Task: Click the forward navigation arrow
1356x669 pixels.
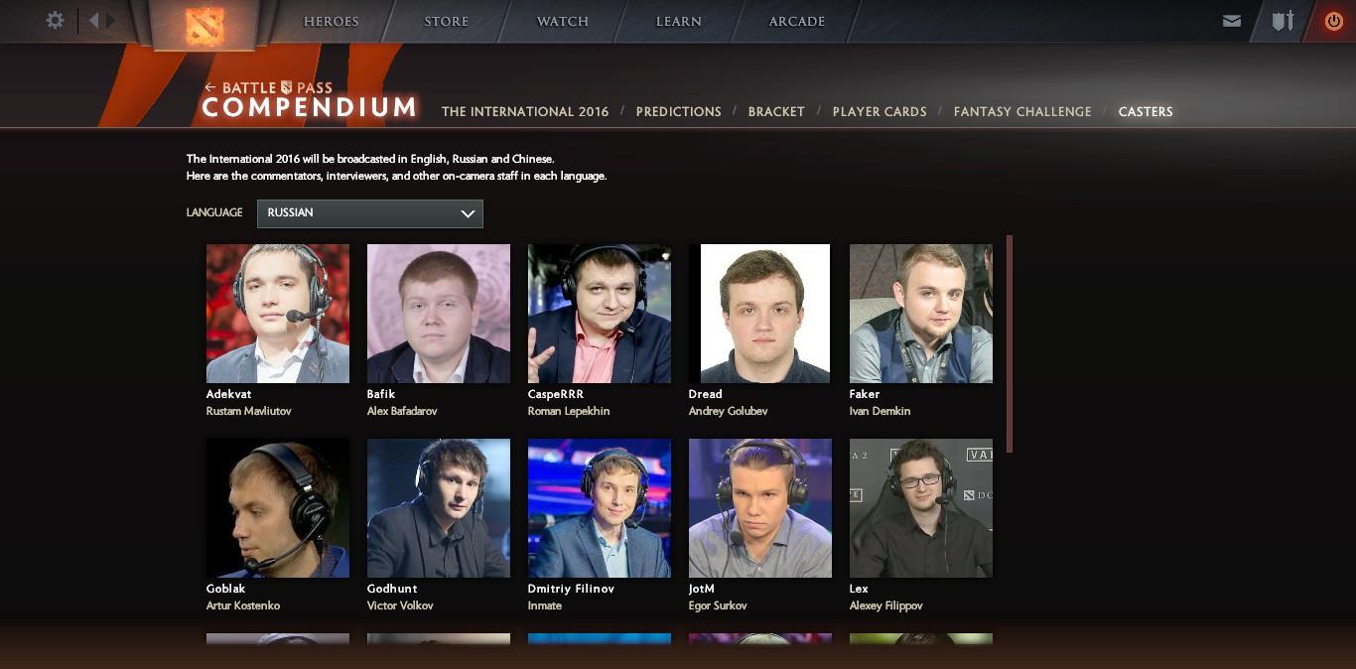Action: (110, 20)
